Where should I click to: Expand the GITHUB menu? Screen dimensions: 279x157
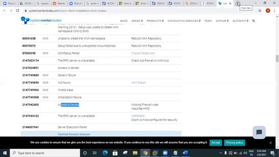tap(222, 21)
